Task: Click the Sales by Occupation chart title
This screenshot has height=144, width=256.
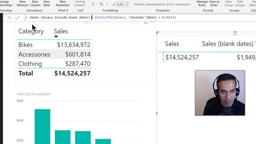Action: pos(33,94)
